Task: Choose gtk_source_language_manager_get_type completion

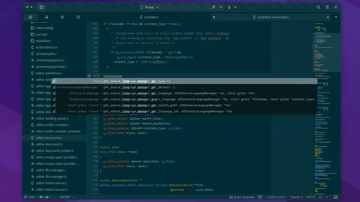Action: [x=184, y=81]
